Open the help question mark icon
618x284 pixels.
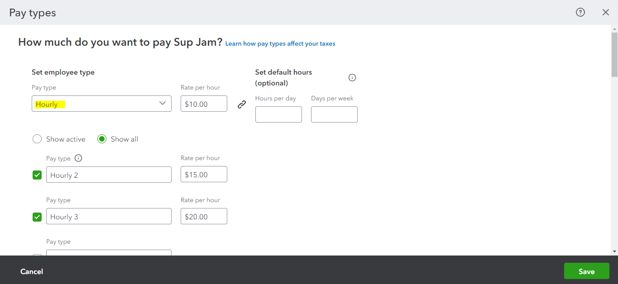(580, 13)
